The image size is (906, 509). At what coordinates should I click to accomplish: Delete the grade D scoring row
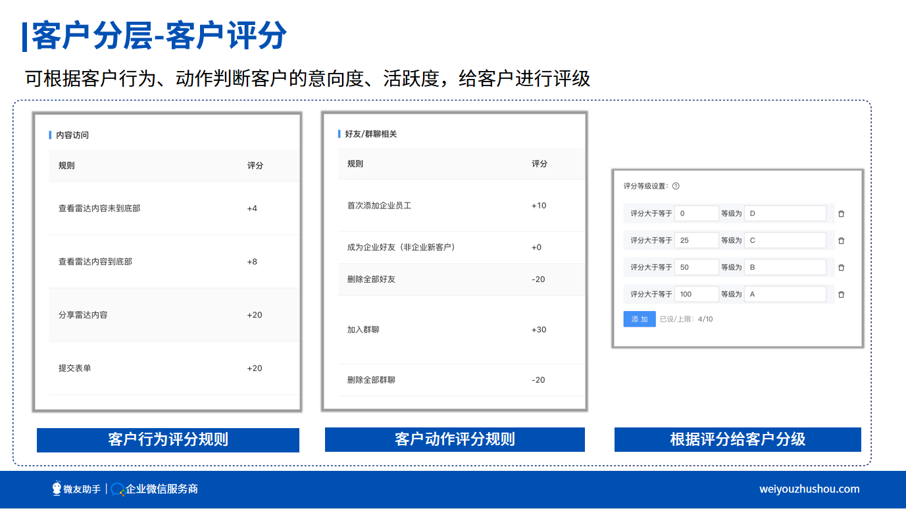click(841, 214)
